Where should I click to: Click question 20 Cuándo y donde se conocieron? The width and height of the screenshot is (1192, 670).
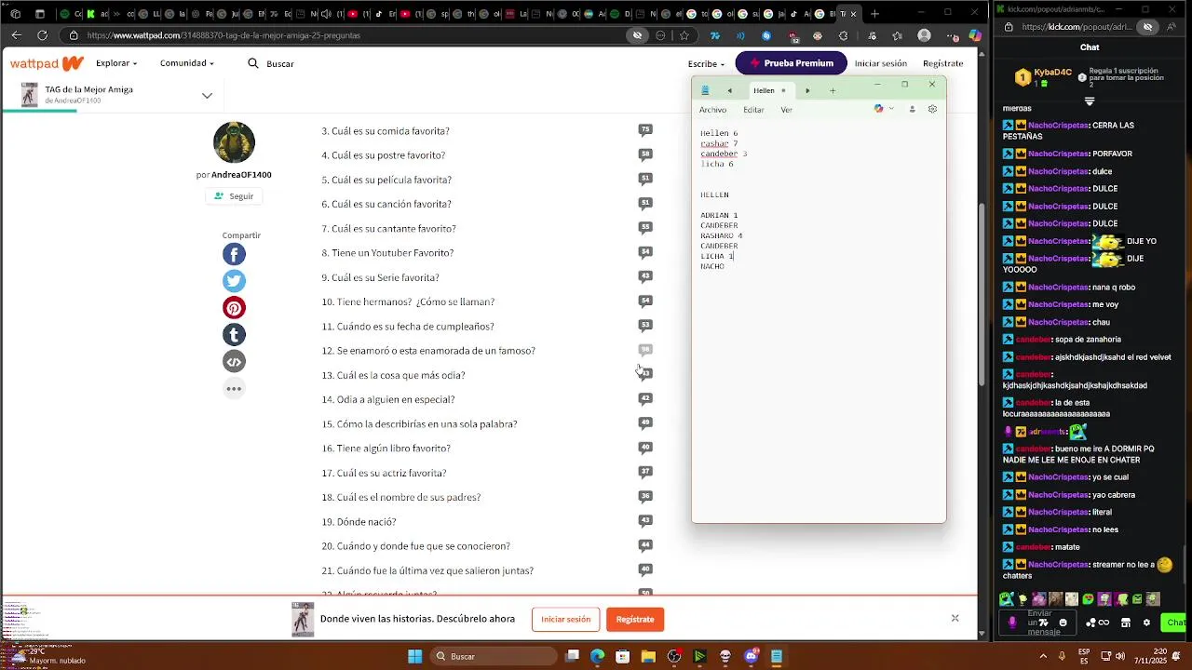[415, 546]
